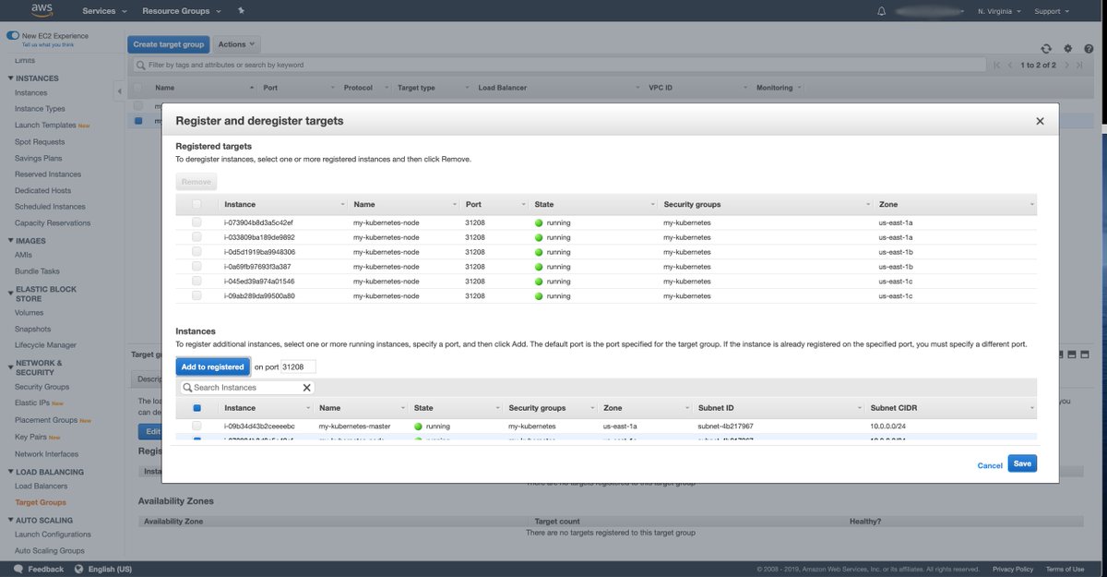This screenshot has width=1107, height=577.
Task: Open the Actions dropdown
Action: tap(237, 44)
